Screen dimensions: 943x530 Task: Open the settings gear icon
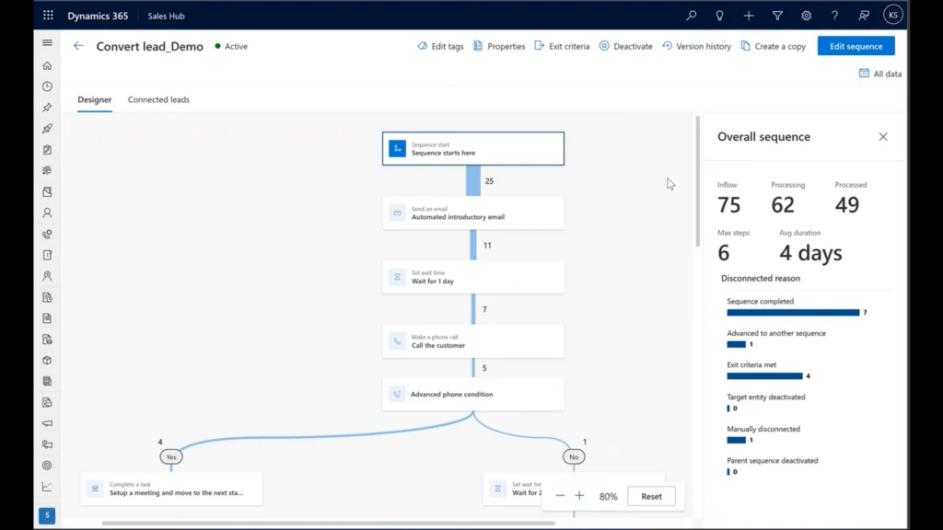tap(806, 16)
